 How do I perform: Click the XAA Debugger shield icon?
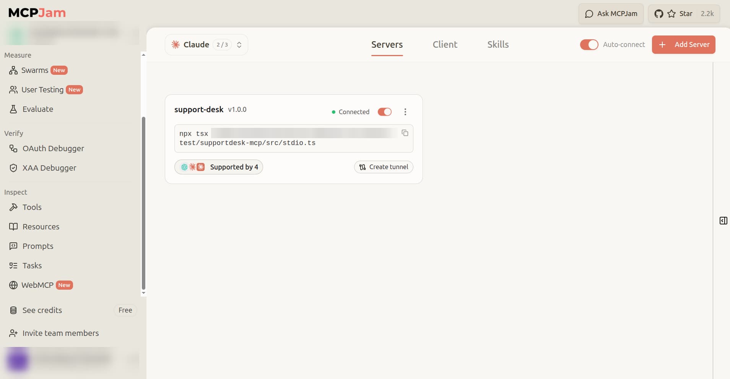tap(13, 168)
